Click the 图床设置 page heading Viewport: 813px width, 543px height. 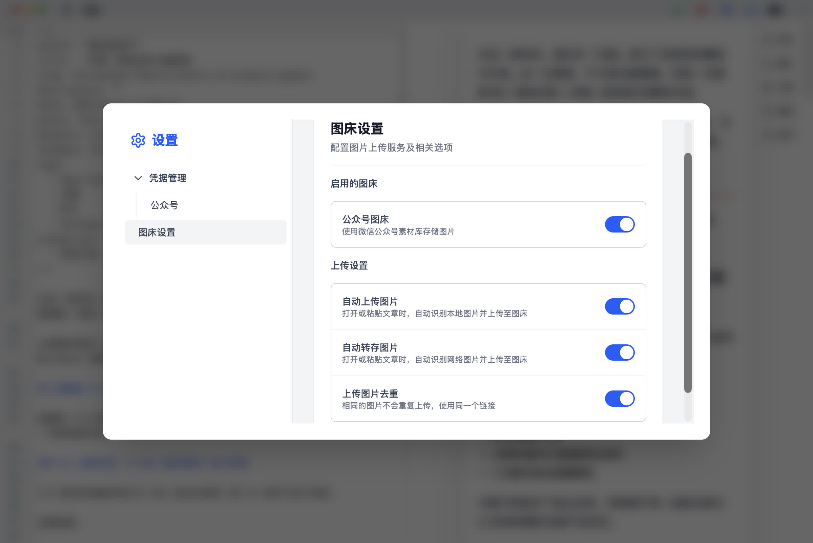coord(357,129)
